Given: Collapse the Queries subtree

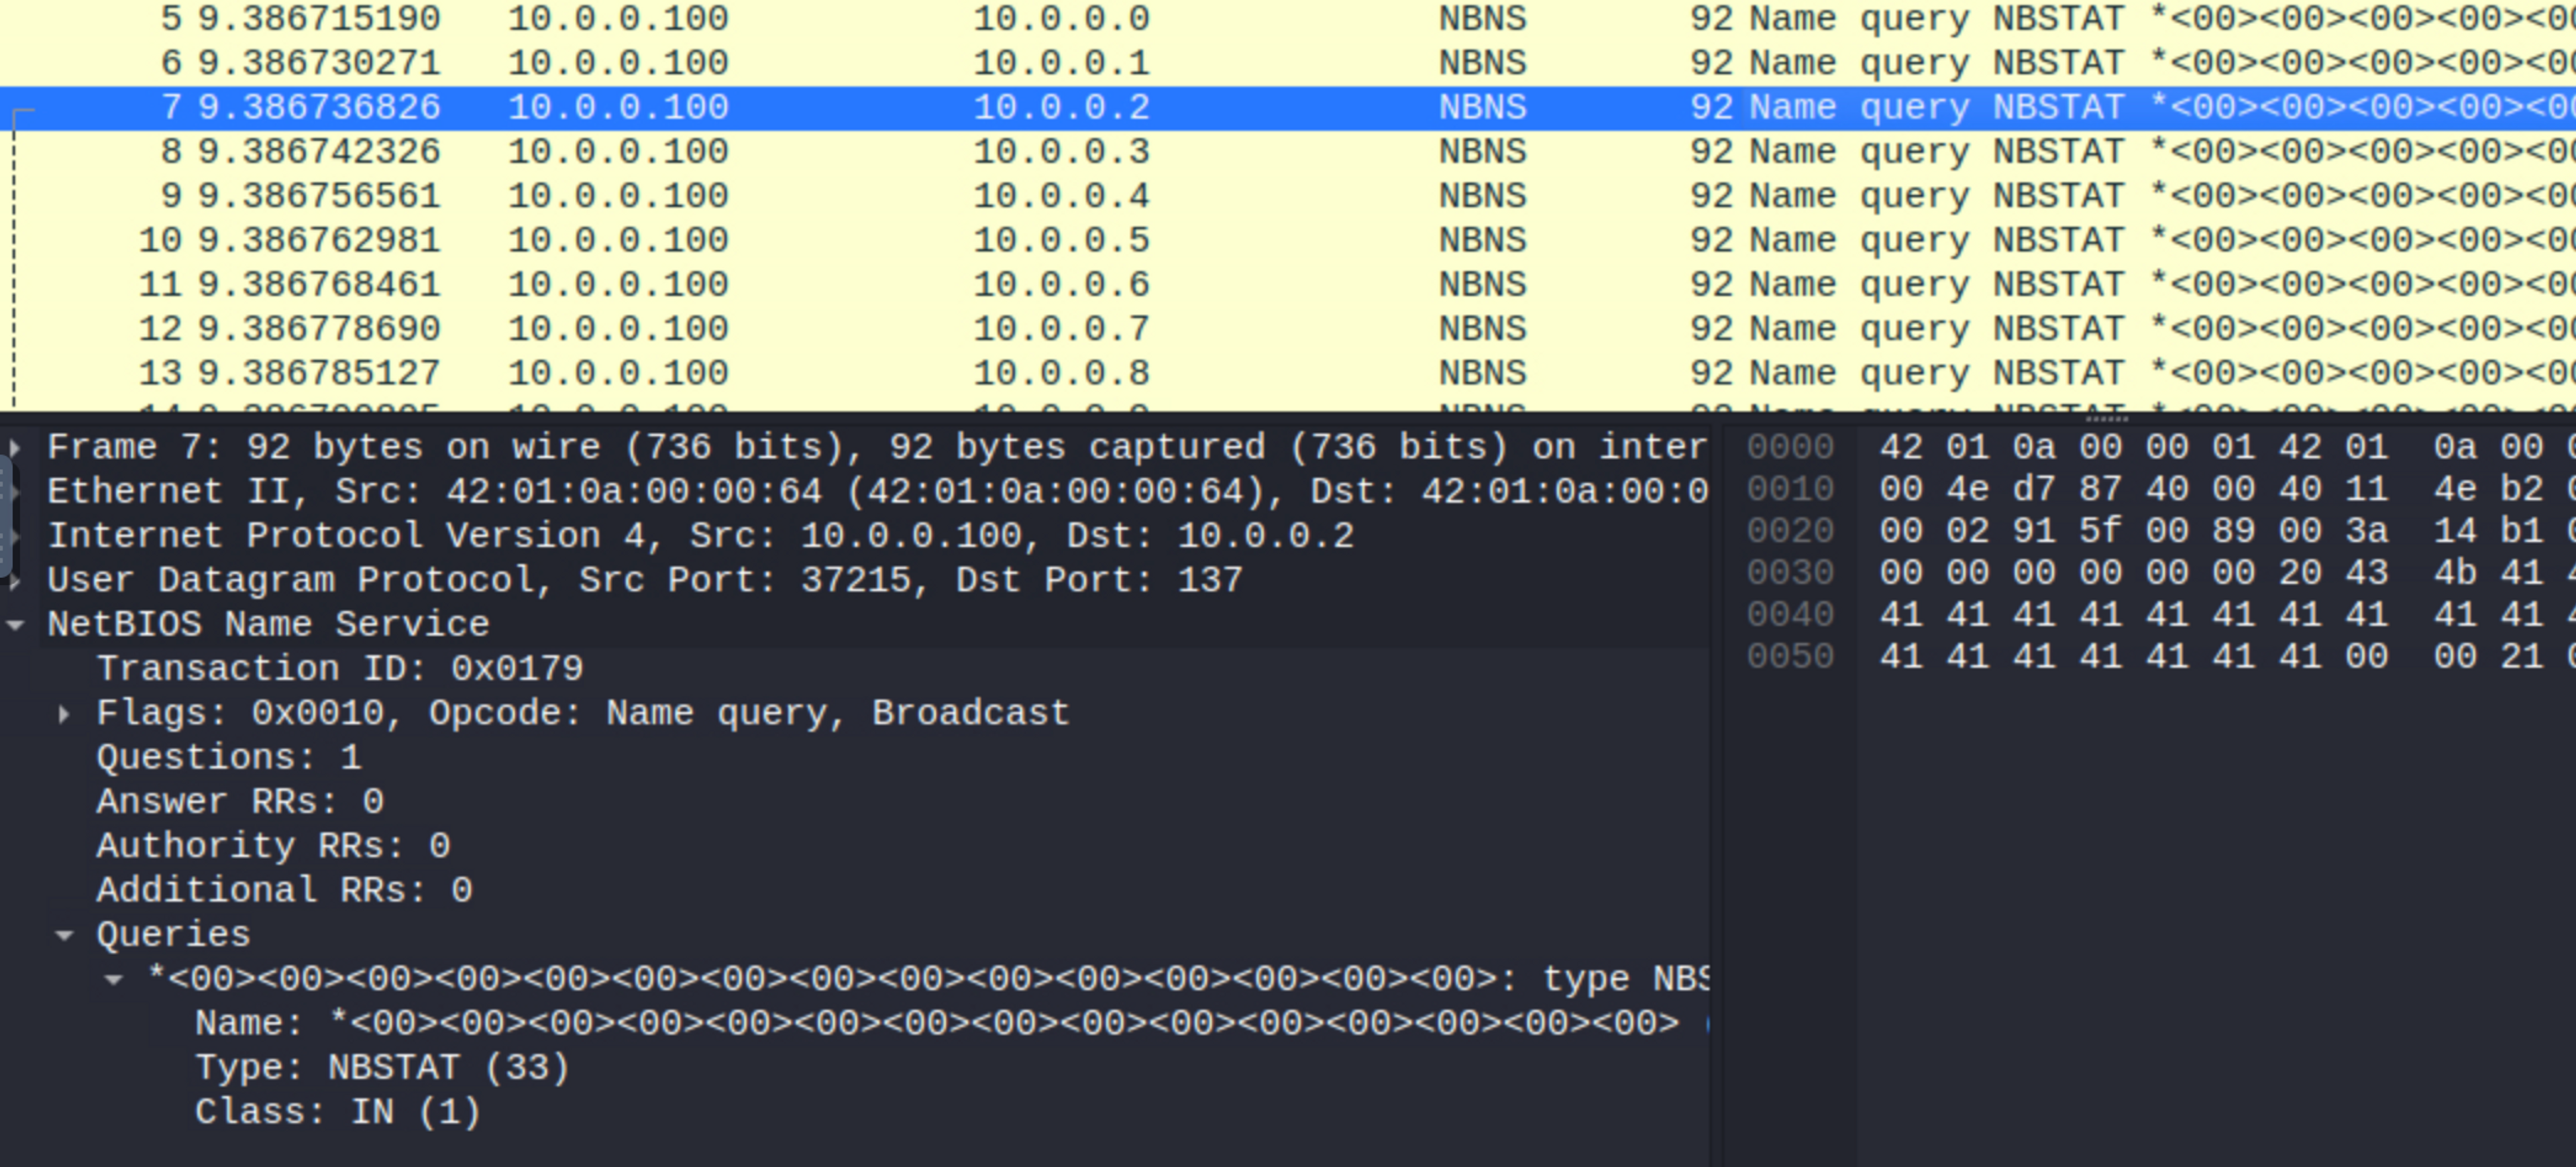Looking at the screenshot, I should (x=64, y=936).
